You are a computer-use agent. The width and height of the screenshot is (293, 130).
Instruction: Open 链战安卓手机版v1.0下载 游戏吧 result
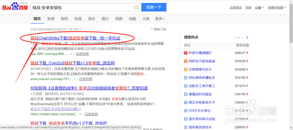coord(69,123)
